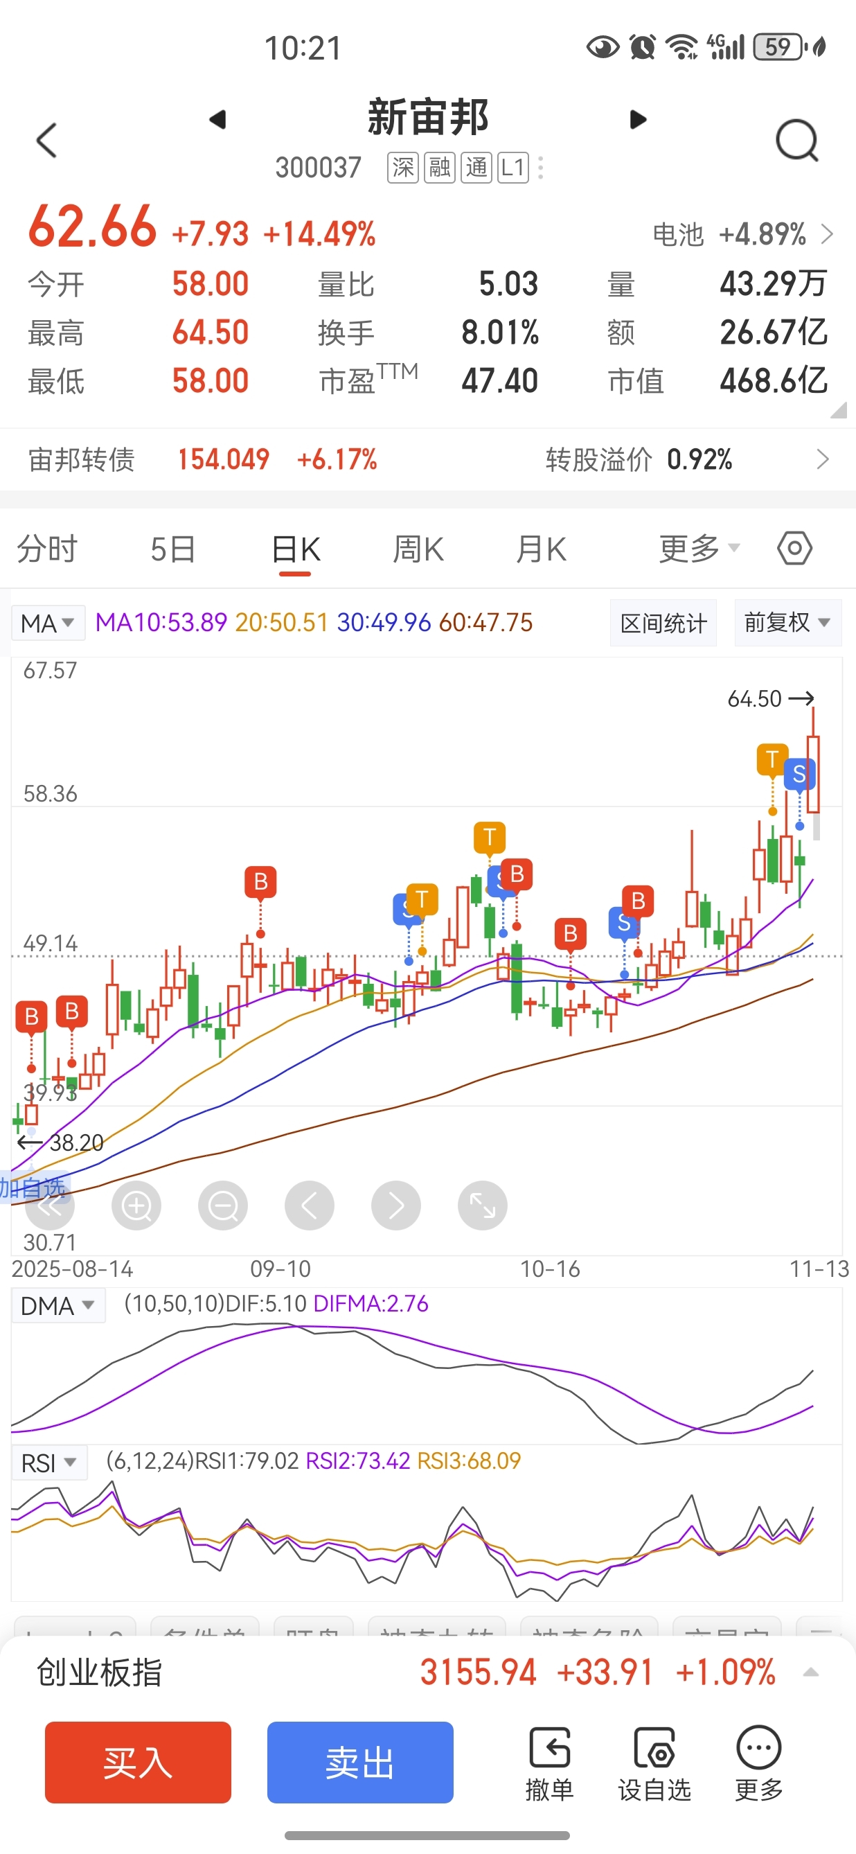Tap the 通 connect tag icon
Viewport: 856px width, 1854px height.
click(476, 168)
